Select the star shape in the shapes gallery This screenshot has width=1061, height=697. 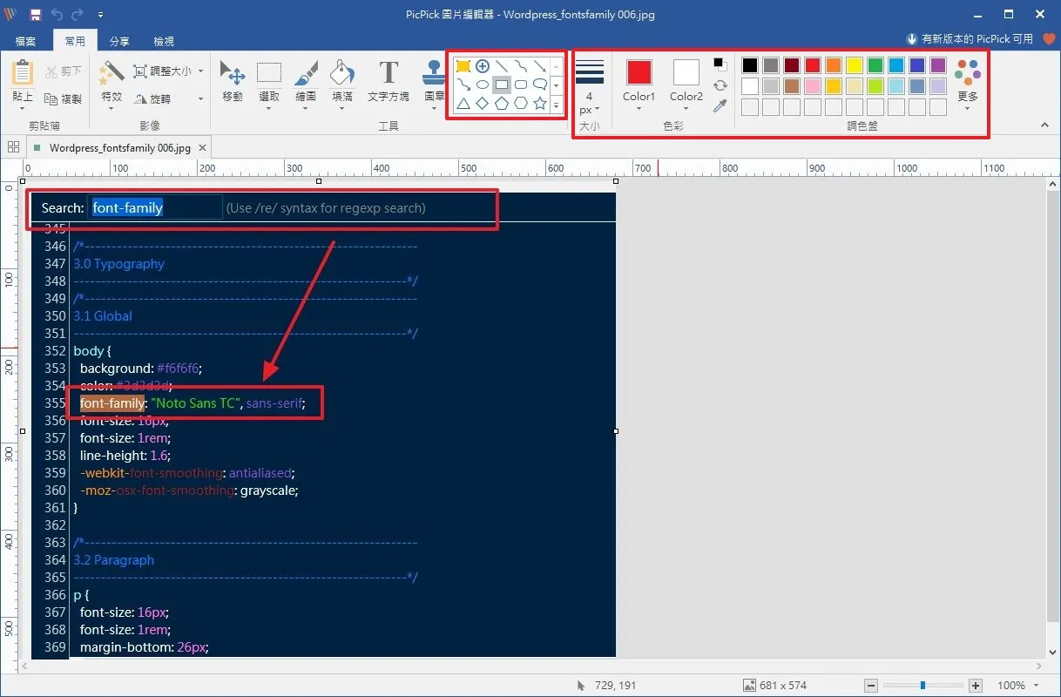pos(540,104)
